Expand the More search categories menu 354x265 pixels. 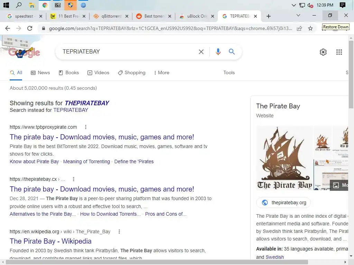click(162, 72)
